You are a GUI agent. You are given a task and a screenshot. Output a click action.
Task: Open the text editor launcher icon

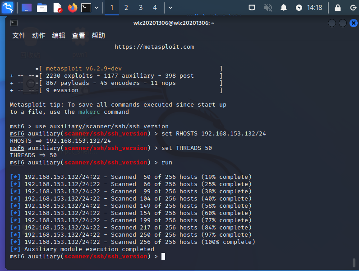tap(57, 8)
